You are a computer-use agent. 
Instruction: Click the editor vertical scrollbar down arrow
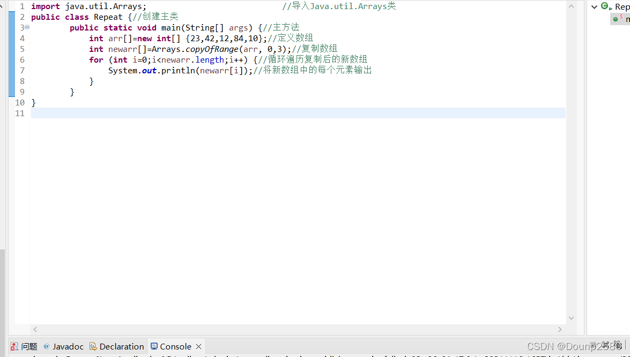click(x=571, y=318)
